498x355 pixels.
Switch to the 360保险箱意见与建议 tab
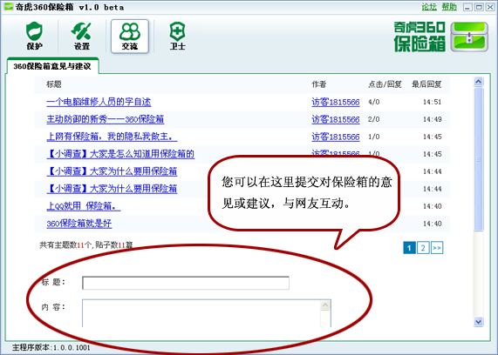52,66
